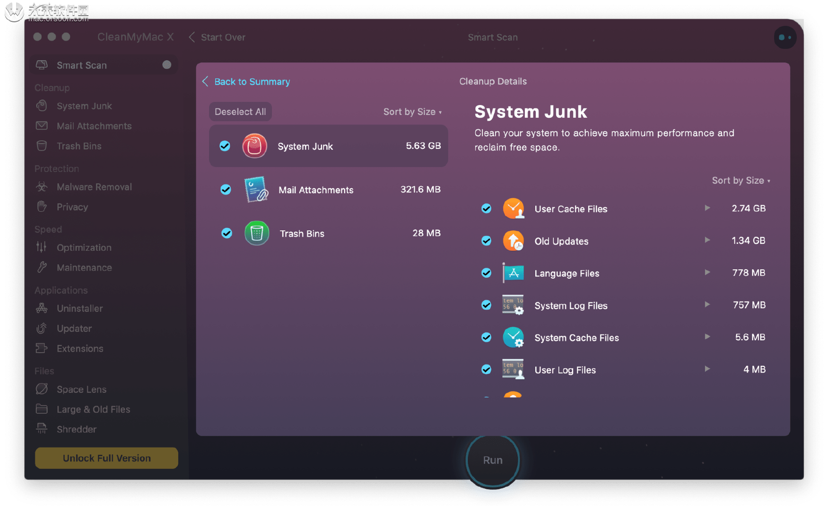Click the green Trash Bins list icon

pos(257,233)
